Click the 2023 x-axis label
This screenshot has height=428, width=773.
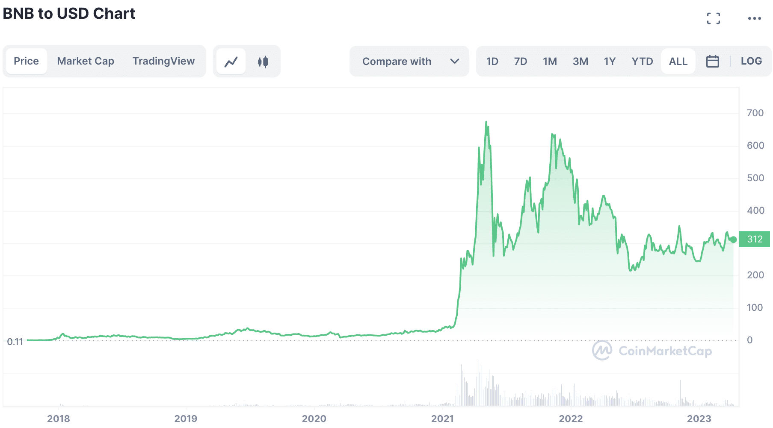[699, 419]
